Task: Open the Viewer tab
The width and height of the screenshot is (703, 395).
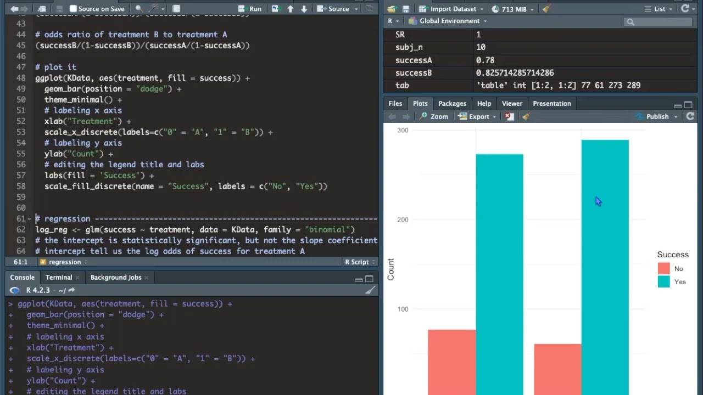Action: [x=512, y=104]
